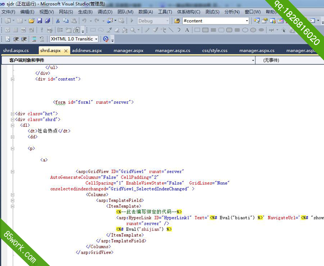324x266 pixels.
Task: Click the Navigate Backward icon
Action: click(110, 21)
